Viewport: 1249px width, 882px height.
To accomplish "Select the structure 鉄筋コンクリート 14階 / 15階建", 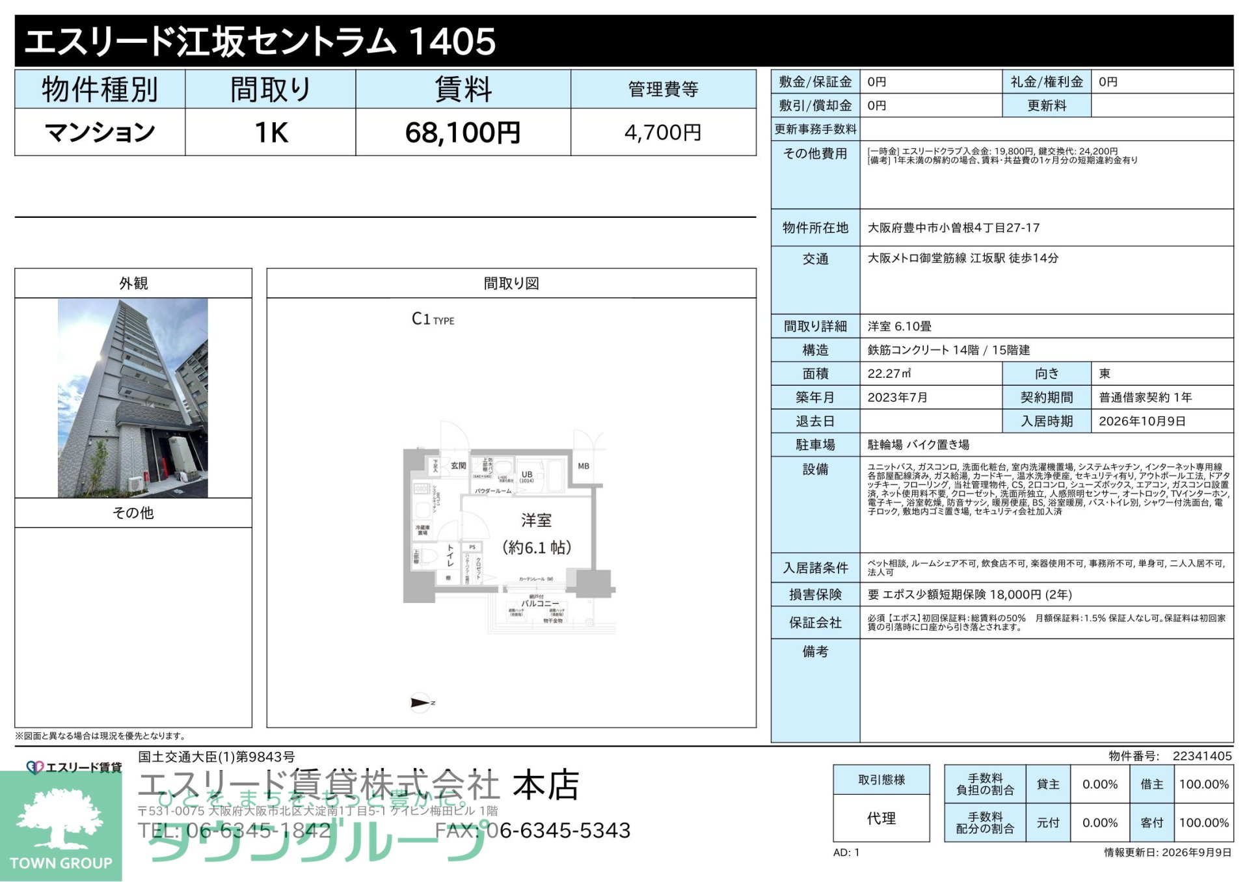I will 948,350.
